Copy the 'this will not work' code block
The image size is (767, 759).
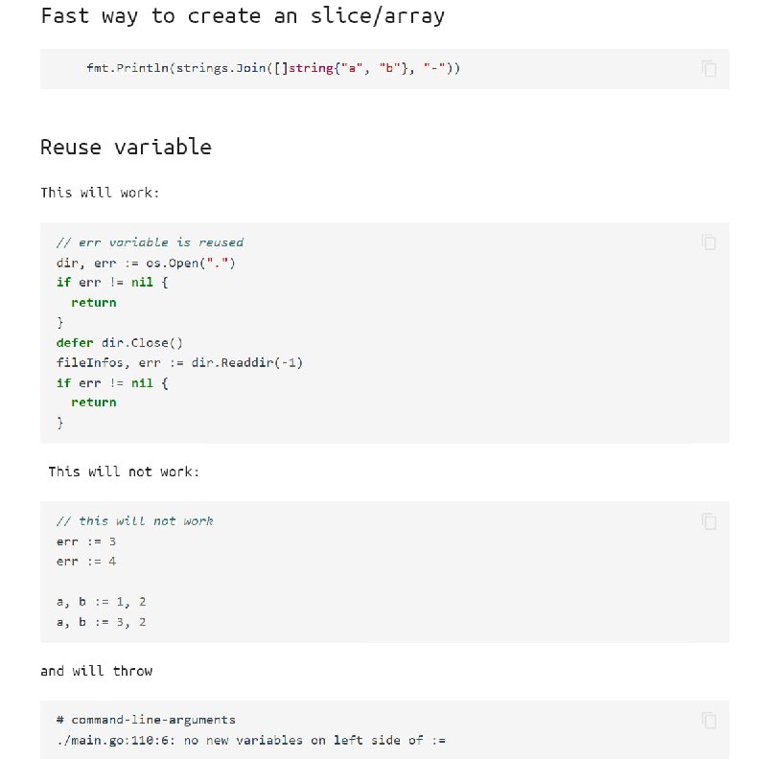(x=709, y=521)
